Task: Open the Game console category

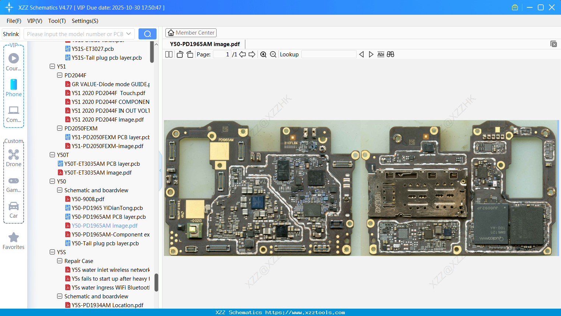Action: pos(14,184)
